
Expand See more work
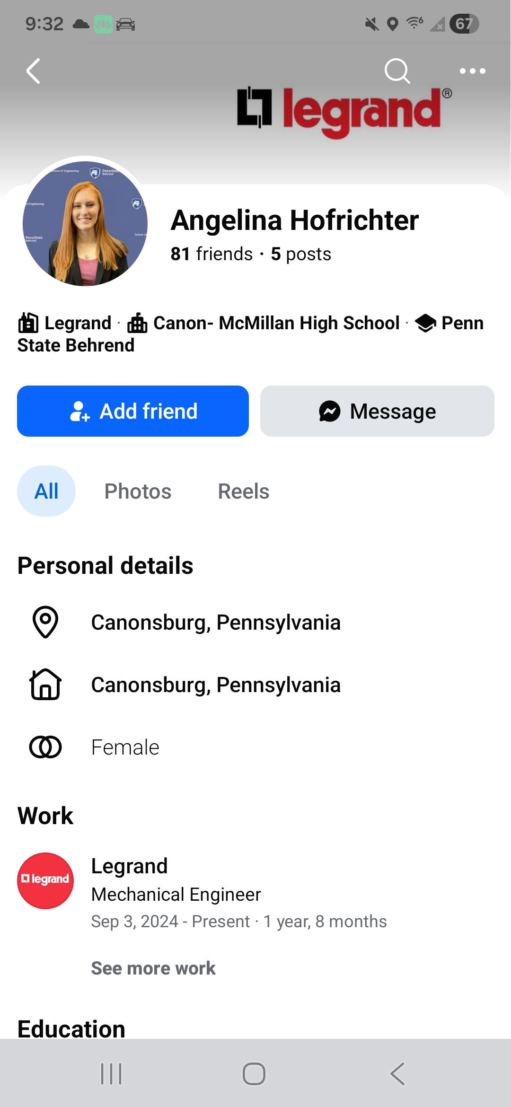tap(153, 968)
